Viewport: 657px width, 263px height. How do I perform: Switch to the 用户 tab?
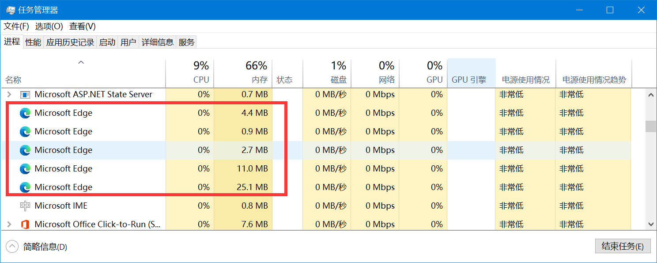[x=128, y=42]
